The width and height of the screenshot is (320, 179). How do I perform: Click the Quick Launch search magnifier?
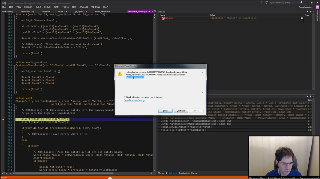[301, 2]
